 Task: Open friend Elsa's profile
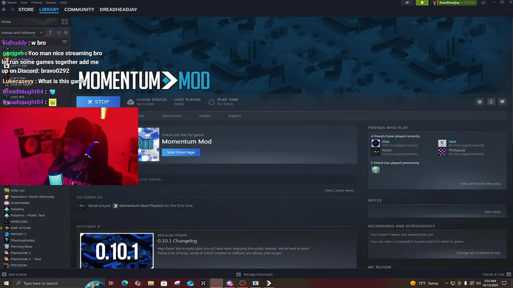(x=386, y=142)
